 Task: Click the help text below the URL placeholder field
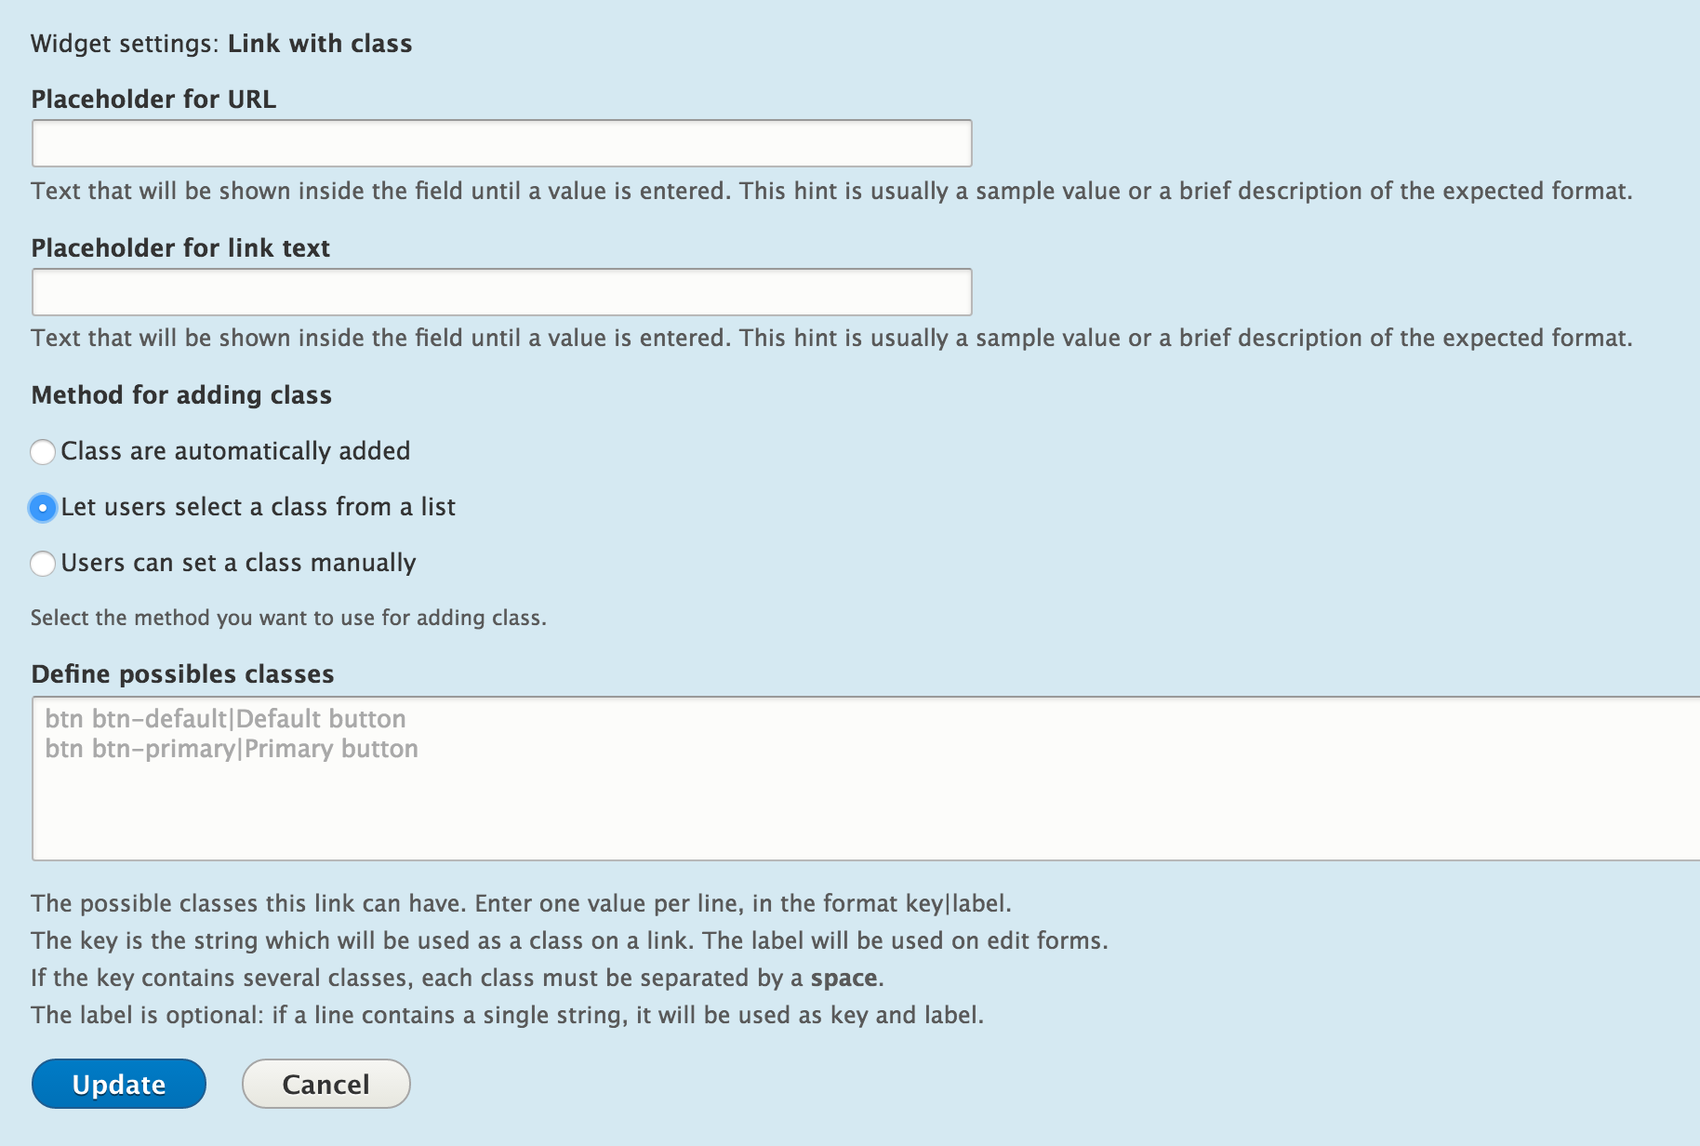(x=830, y=191)
